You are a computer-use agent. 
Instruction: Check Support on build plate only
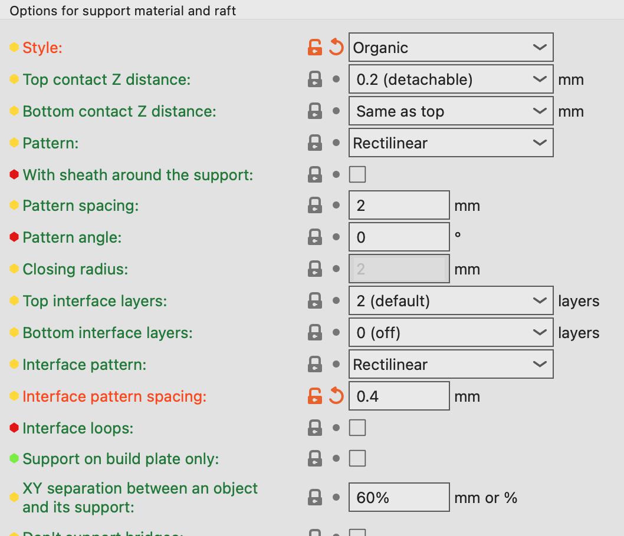point(357,458)
